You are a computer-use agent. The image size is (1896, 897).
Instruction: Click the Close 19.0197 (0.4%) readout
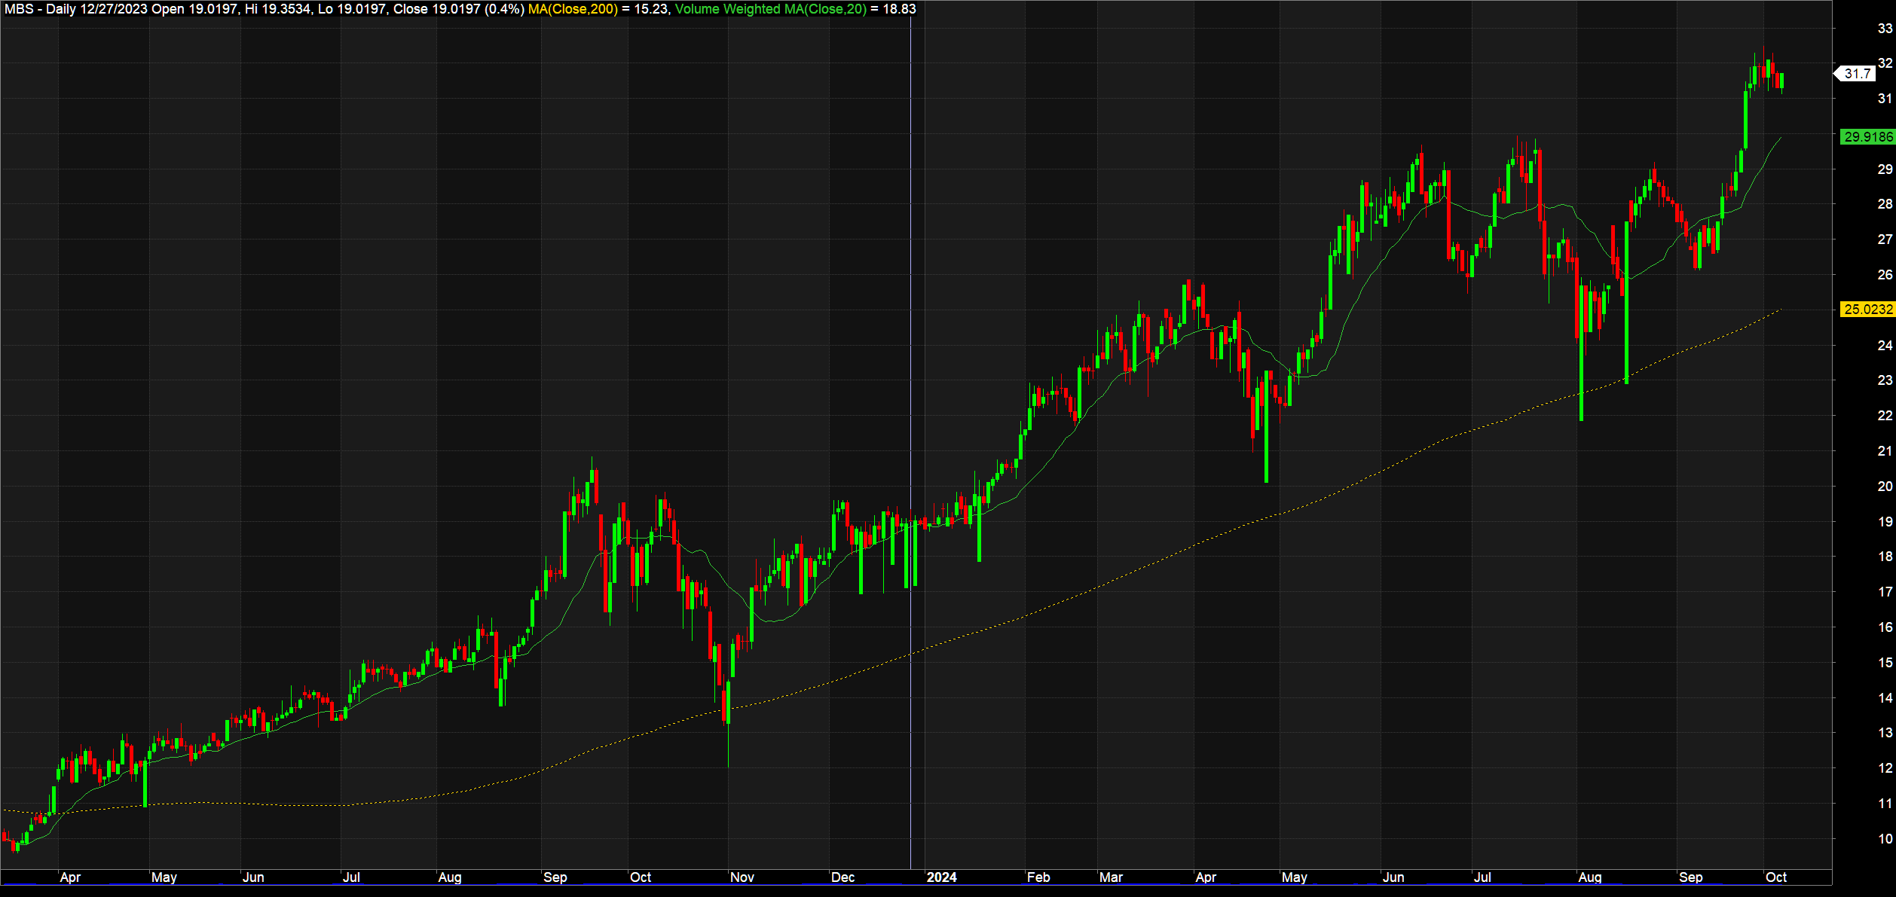pyautogui.click(x=458, y=9)
